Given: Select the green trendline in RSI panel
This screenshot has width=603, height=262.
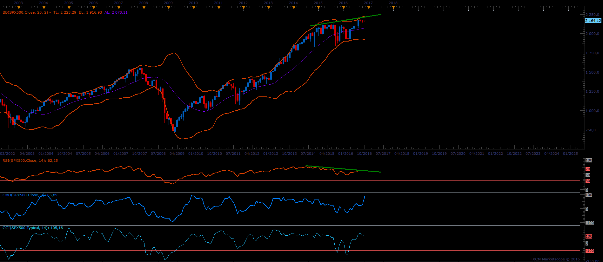Looking at the screenshot, I should click(343, 169).
